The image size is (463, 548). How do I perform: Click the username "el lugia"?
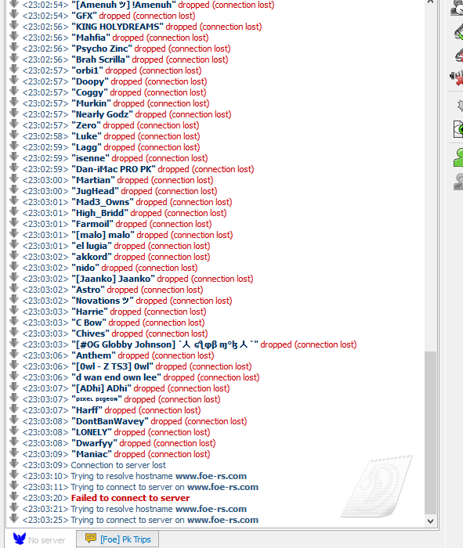(92, 246)
